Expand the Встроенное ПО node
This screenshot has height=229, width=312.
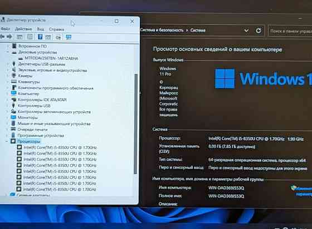click(8, 46)
